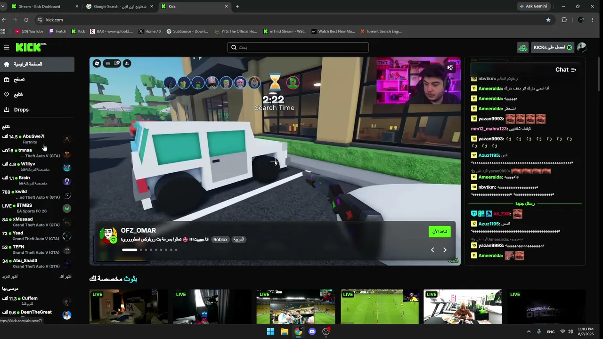Click OFZ_OMAR's avatar on the featured stream
The width and height of the screenshot is (603, 339).
(108, 235)
